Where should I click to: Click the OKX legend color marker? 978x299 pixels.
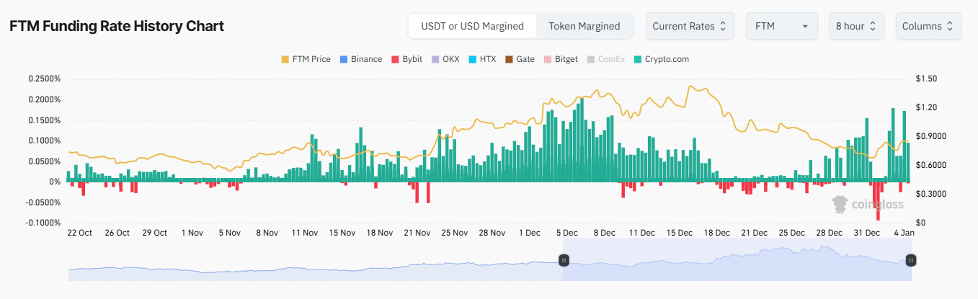point(435,59)
